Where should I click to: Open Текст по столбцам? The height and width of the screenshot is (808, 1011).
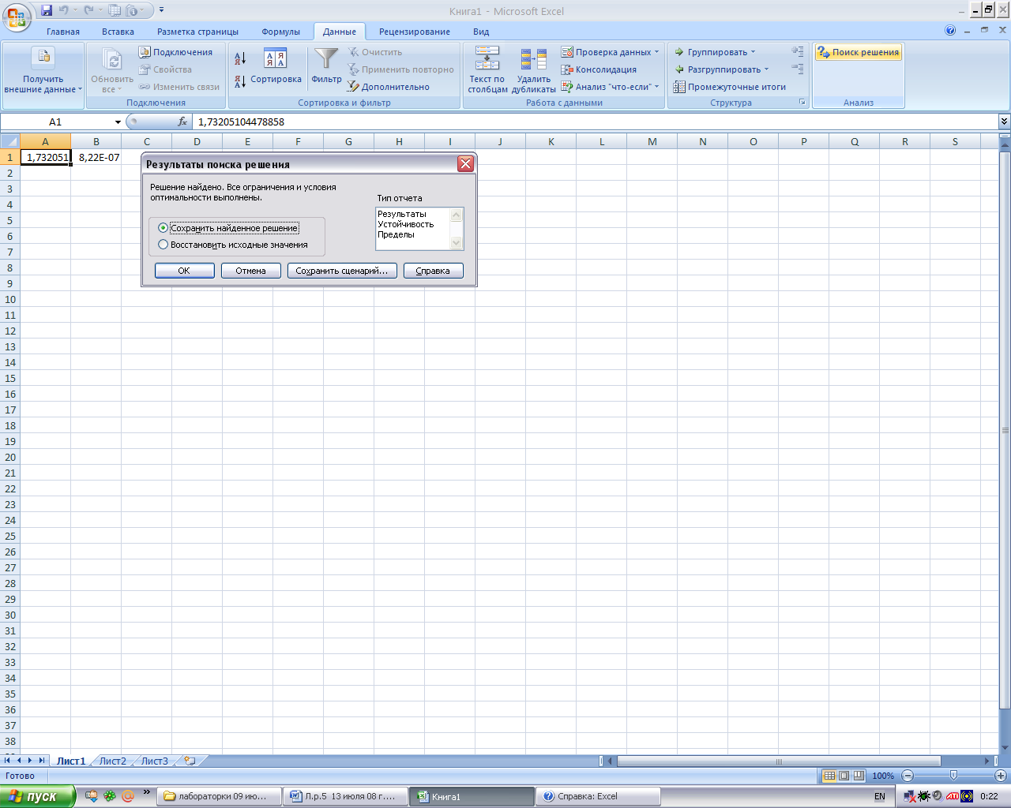[487, 69]
